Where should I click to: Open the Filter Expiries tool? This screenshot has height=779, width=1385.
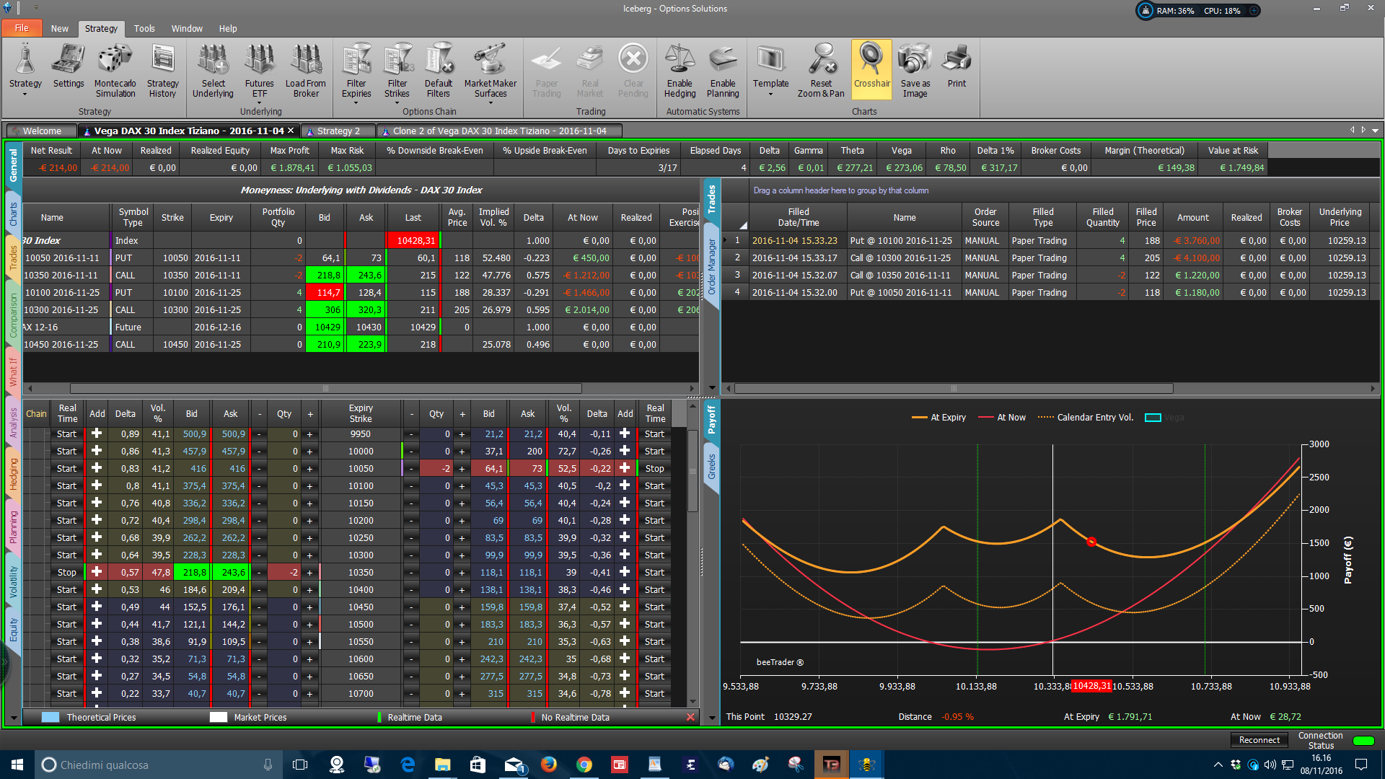tap(356, 70)
